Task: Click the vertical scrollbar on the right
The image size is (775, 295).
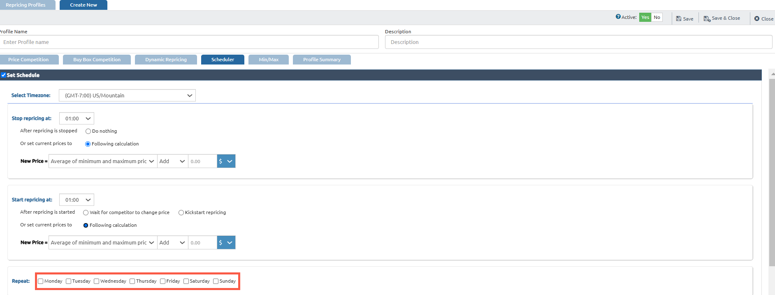Action: pos(772,173)
